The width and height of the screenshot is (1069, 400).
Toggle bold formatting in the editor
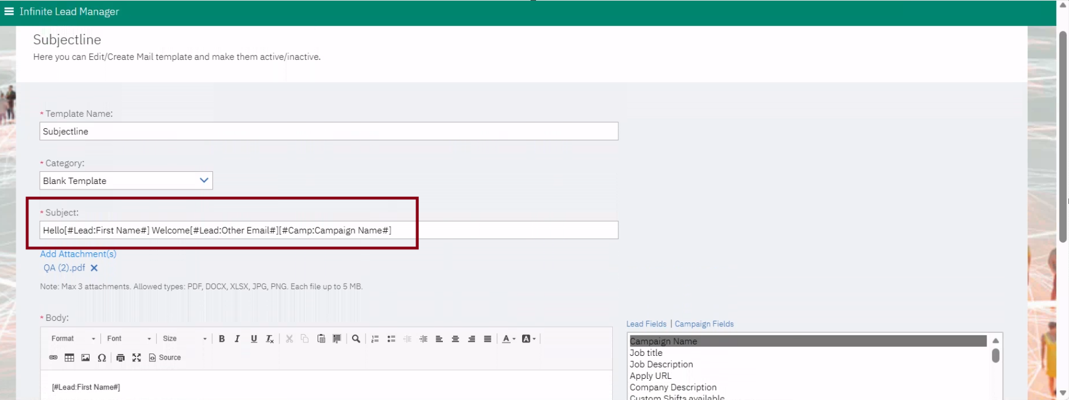[222, 339]
